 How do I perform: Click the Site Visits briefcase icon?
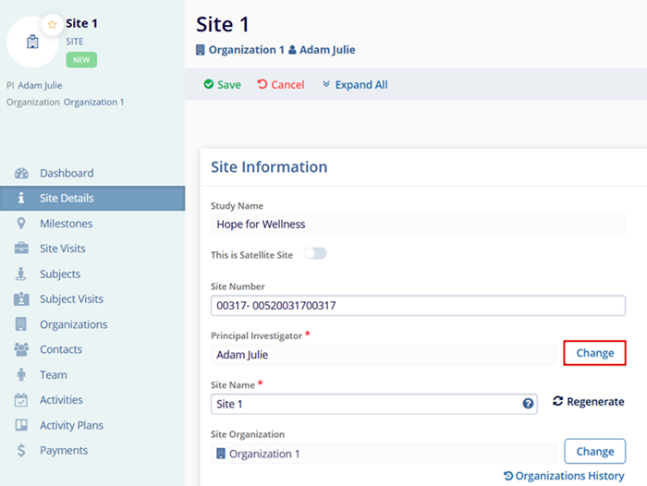point(21,249)
